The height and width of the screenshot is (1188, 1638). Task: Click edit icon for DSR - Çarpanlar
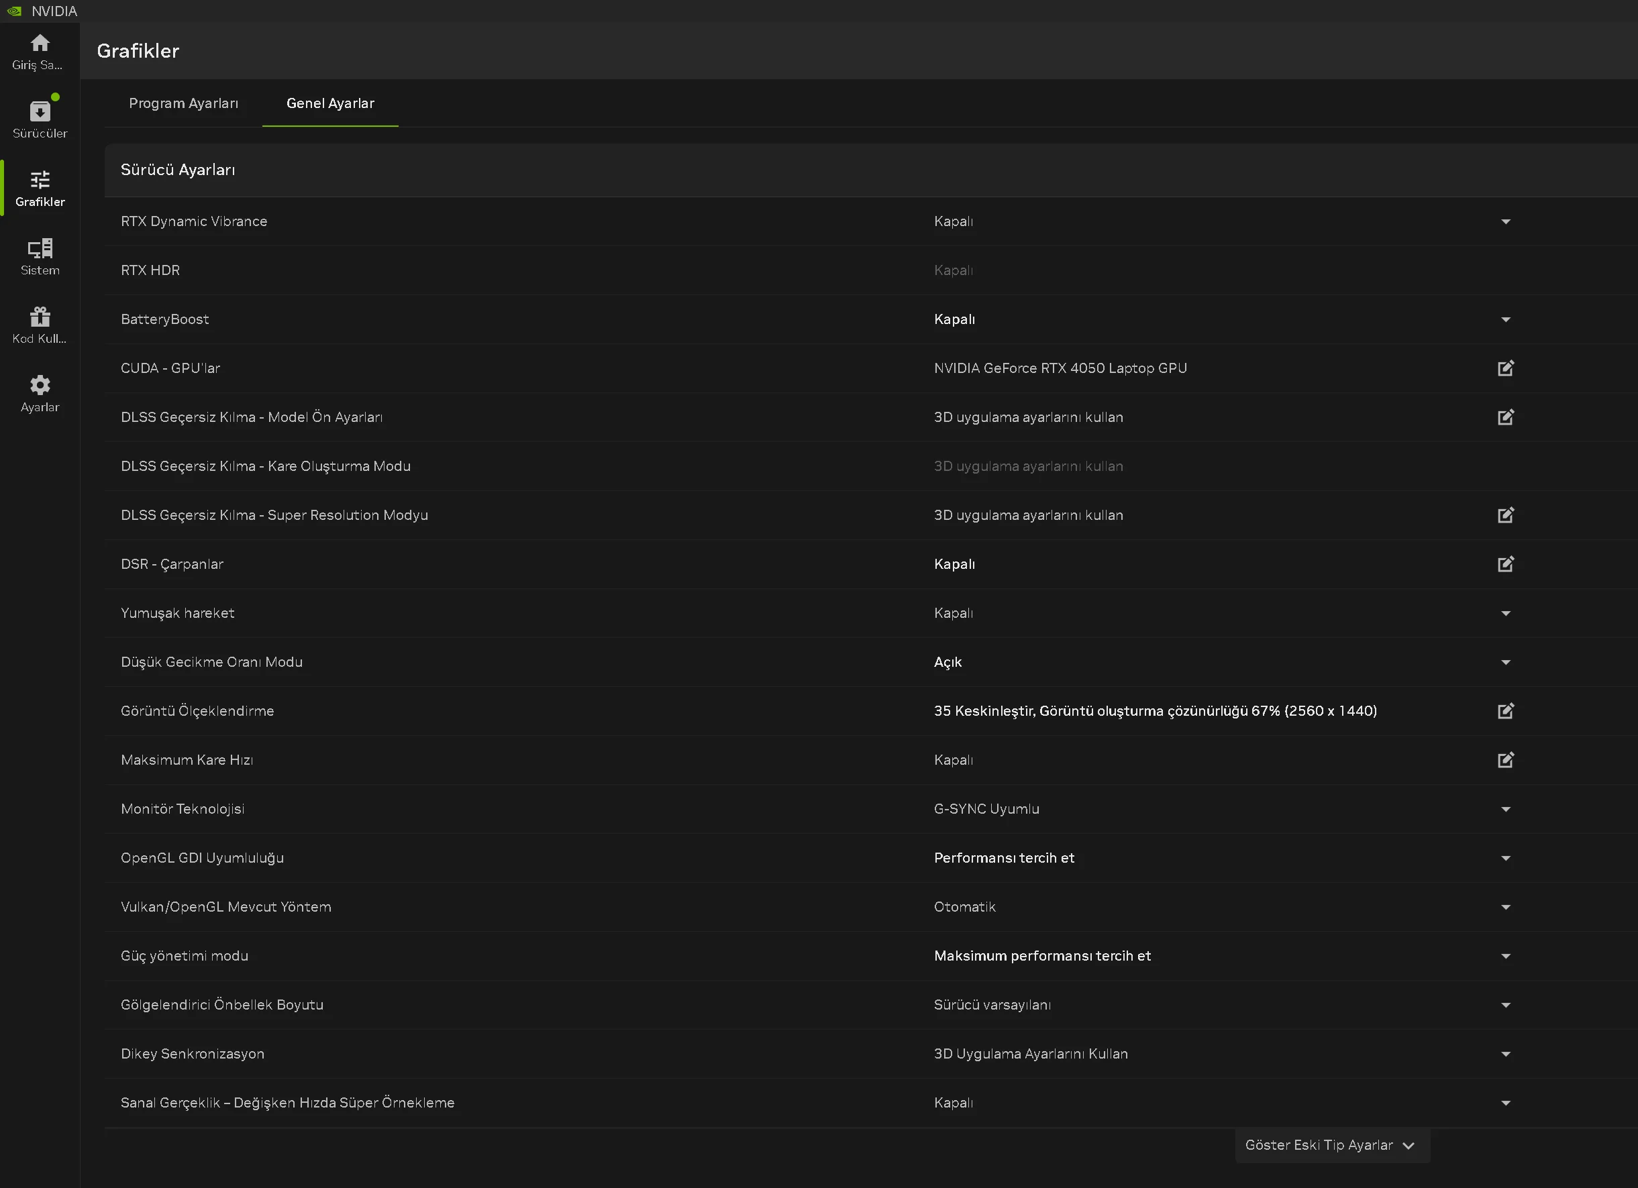pyautogui.click(x=1505, y=564)
